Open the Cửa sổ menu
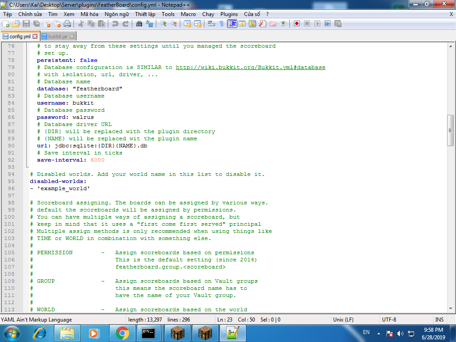Viewport: 456px width, 342px height. (x=252, y=14)
